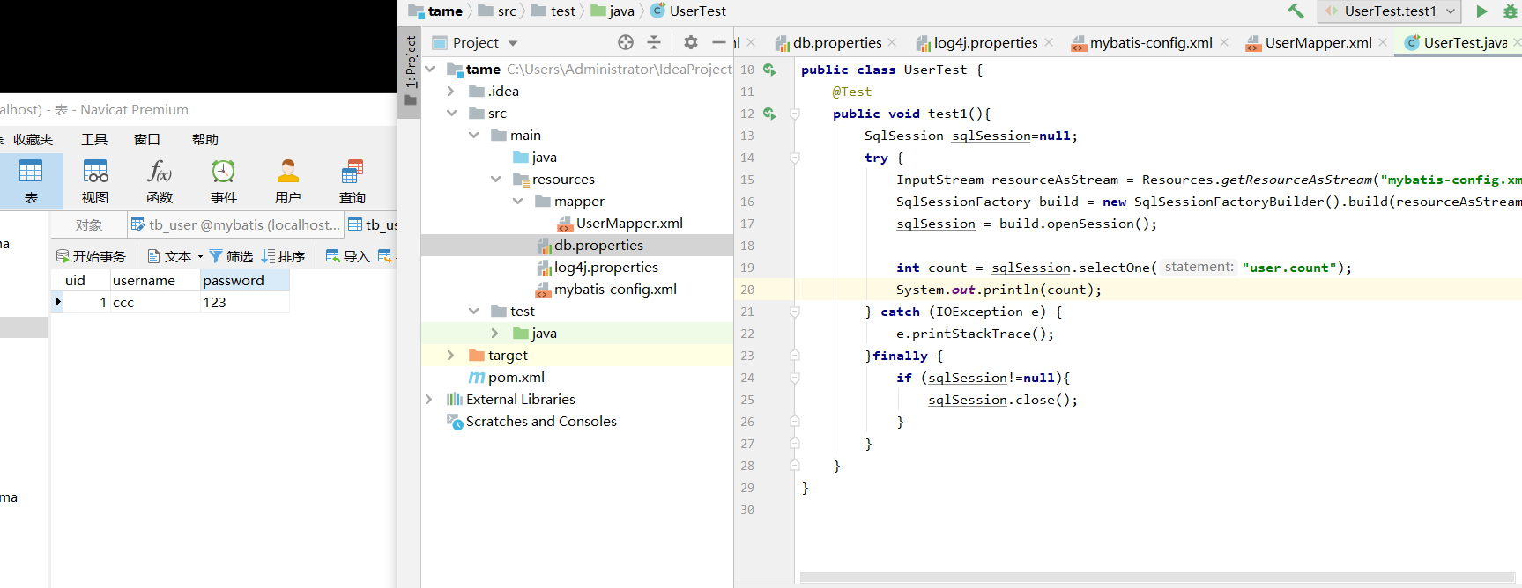
Task: Open UserTest.test1 run configuration dropdown
Action: [x=1389, y=11]
